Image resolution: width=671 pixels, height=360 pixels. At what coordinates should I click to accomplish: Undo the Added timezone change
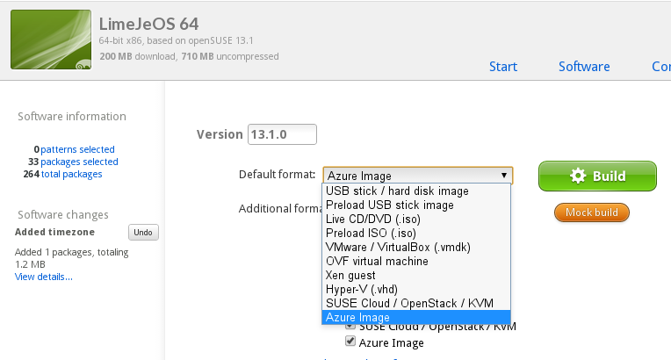tap(143, 232)
